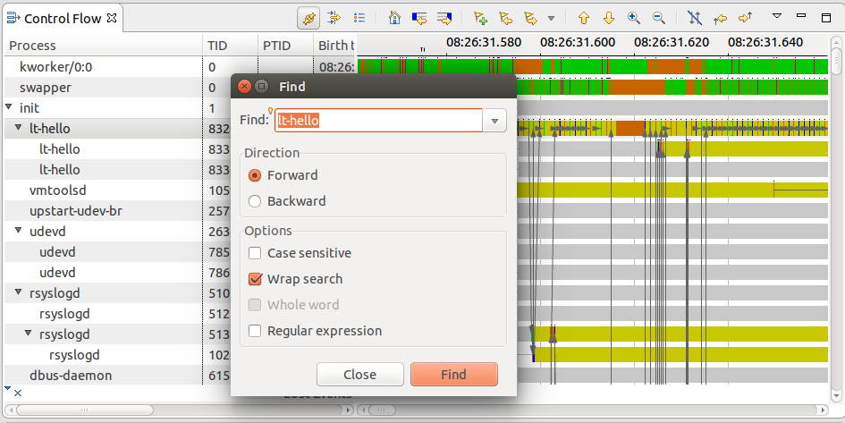Open the view menu triangle in toolbar
This screenshot has height=423, width=845.
click(776, 17)
